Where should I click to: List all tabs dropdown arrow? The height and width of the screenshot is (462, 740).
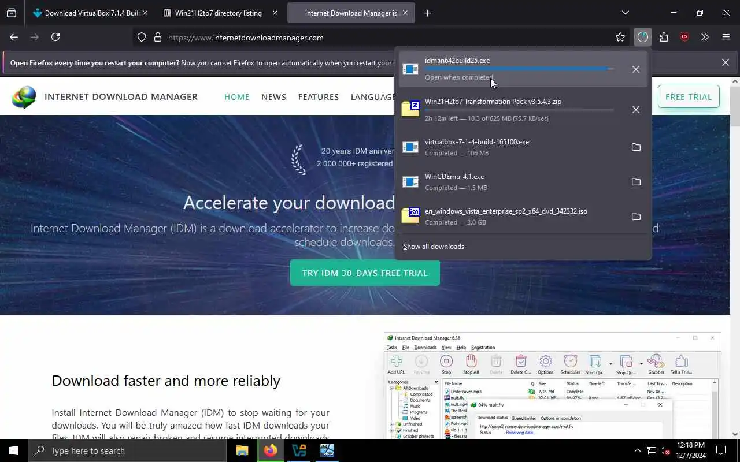pyautogui.click(x=625, y=13)
